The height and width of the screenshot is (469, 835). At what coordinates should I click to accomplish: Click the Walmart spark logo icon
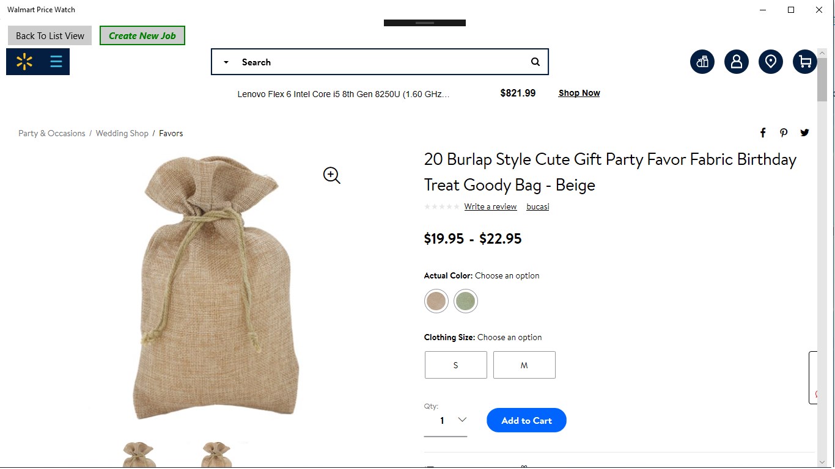24,62
